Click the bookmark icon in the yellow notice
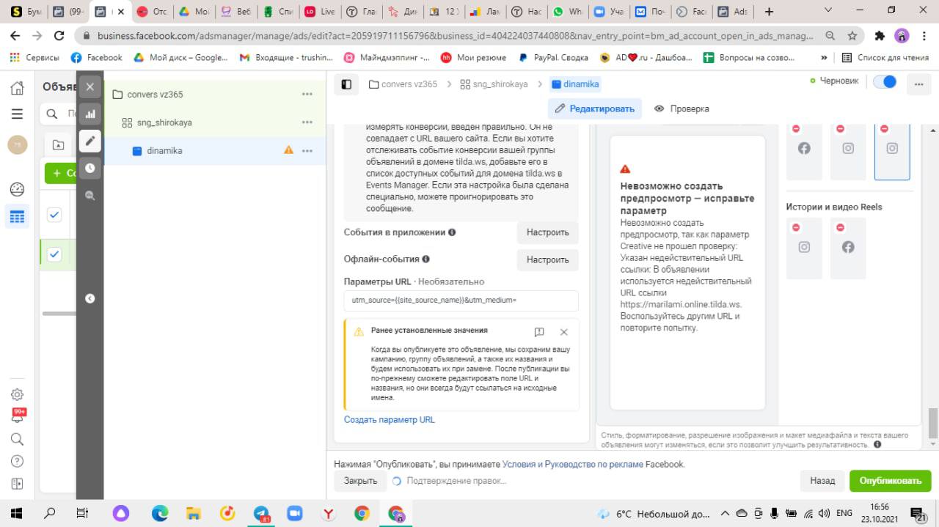 539,331
